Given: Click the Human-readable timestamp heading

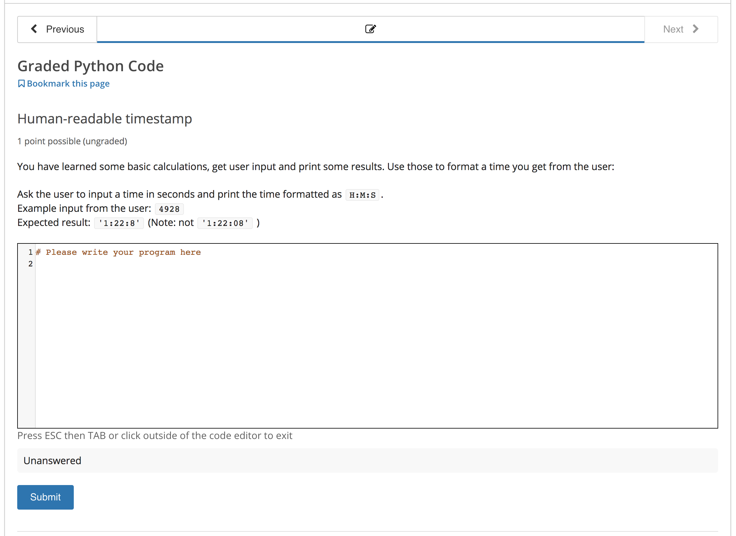Looking at the screenshot, I should [105, 119].
